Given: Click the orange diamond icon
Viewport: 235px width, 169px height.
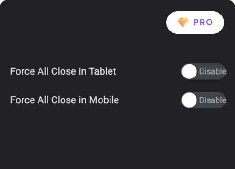Looking at the screenshot, I should point(183,23).
